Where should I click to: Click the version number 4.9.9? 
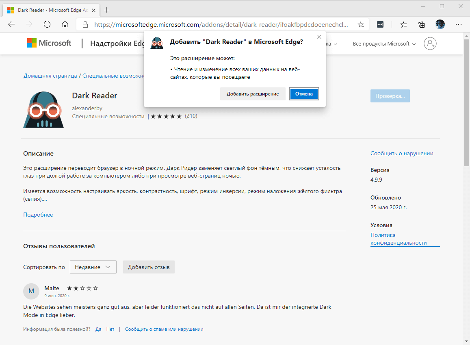pyautogui.click(x=376, y=180)
